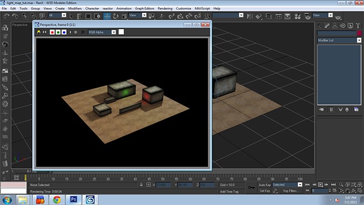Click object color swatch in command panel
The height and width of the screenshot is (205, 364).
click(x=359, y=33)
